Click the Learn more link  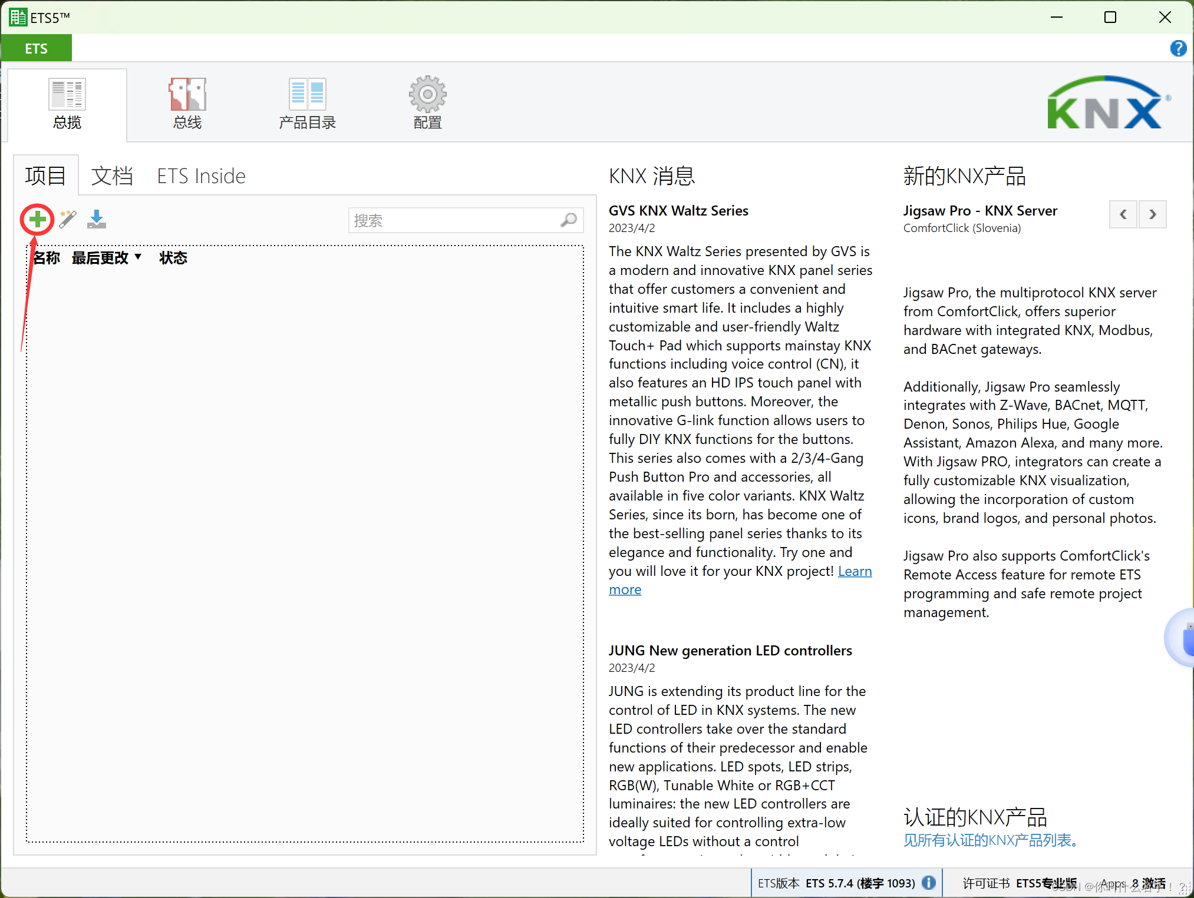point(855,571)
